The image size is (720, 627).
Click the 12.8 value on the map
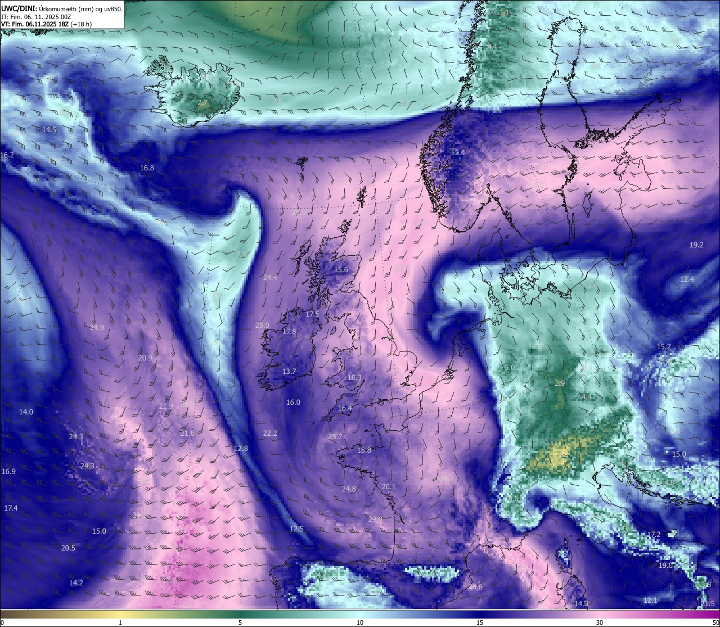(x=241, y=448)
